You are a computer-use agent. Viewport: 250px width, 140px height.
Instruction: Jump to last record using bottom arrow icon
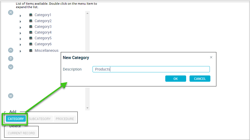click(x=11, y=96)
